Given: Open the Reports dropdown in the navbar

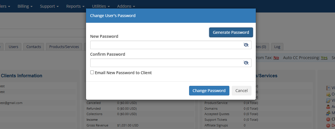Looking at the screenshot, I should [75, 6].
